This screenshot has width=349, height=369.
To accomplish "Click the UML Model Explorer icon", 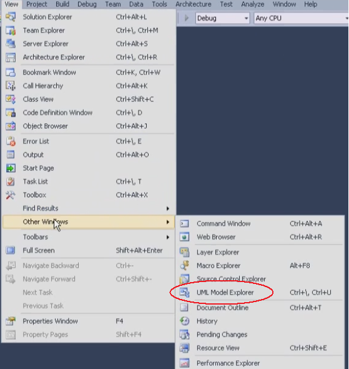I will pos(184,293).
